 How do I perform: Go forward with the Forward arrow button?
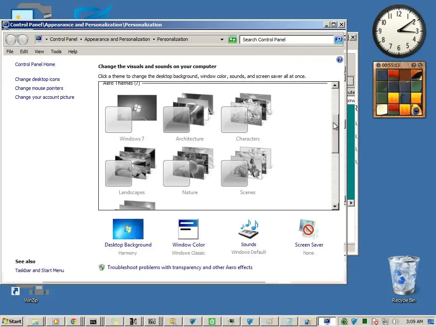coord(23,40)
